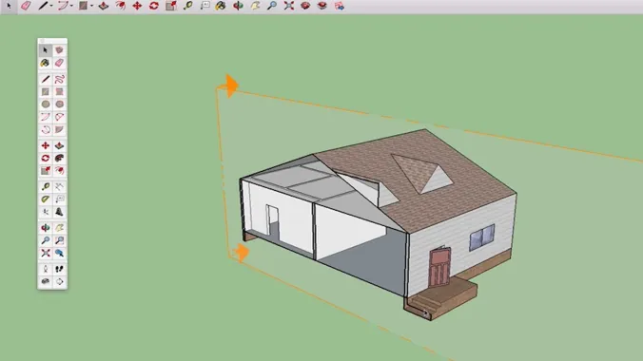Activate Orbit in the top toolbar
This screenshot has width=643, height=361.
pos(238,6)
